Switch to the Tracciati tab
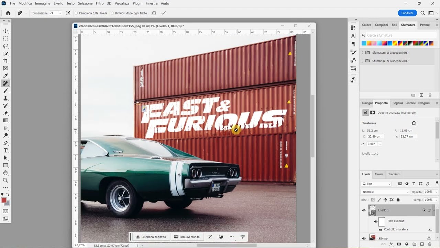The image size is (440, 248). point(394,174)
